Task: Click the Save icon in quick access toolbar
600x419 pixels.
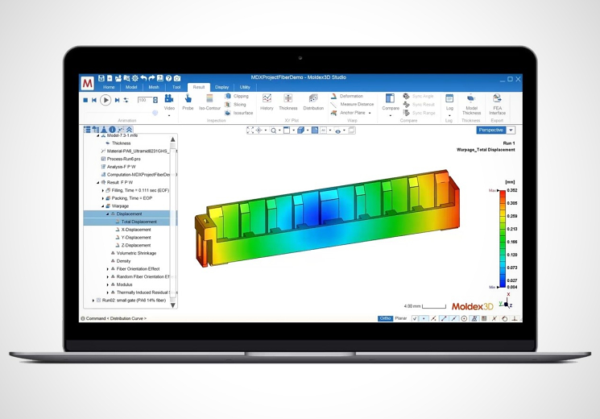Action: point(101,78)
